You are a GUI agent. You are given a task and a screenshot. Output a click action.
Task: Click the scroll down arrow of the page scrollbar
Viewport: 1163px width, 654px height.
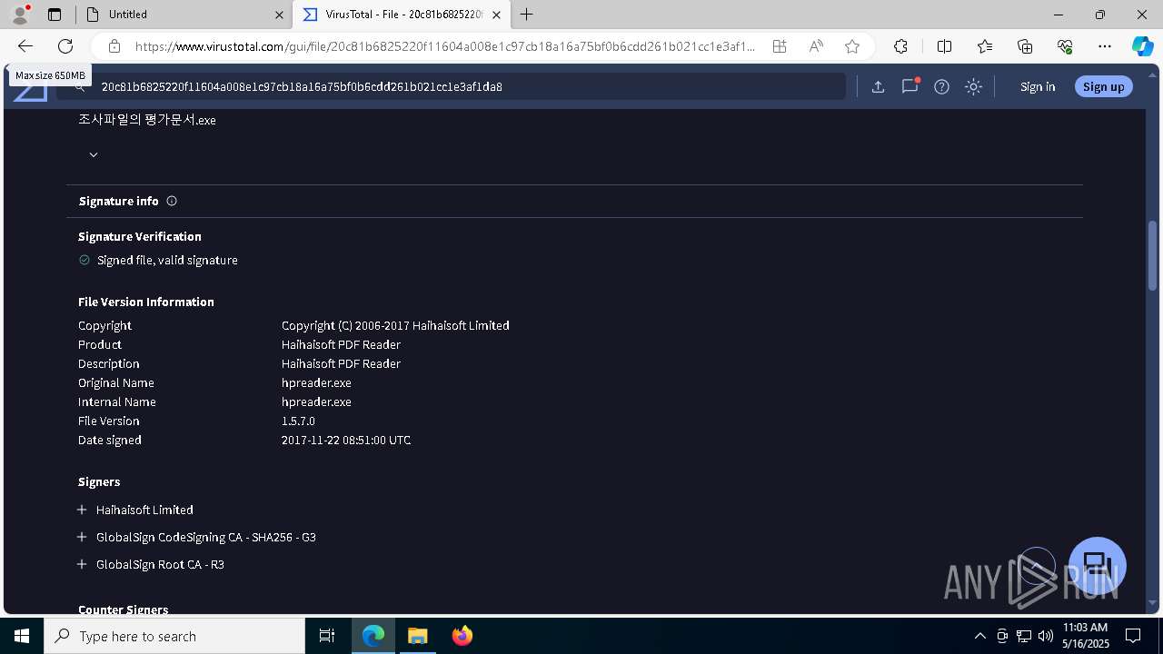click(1152, 603)
